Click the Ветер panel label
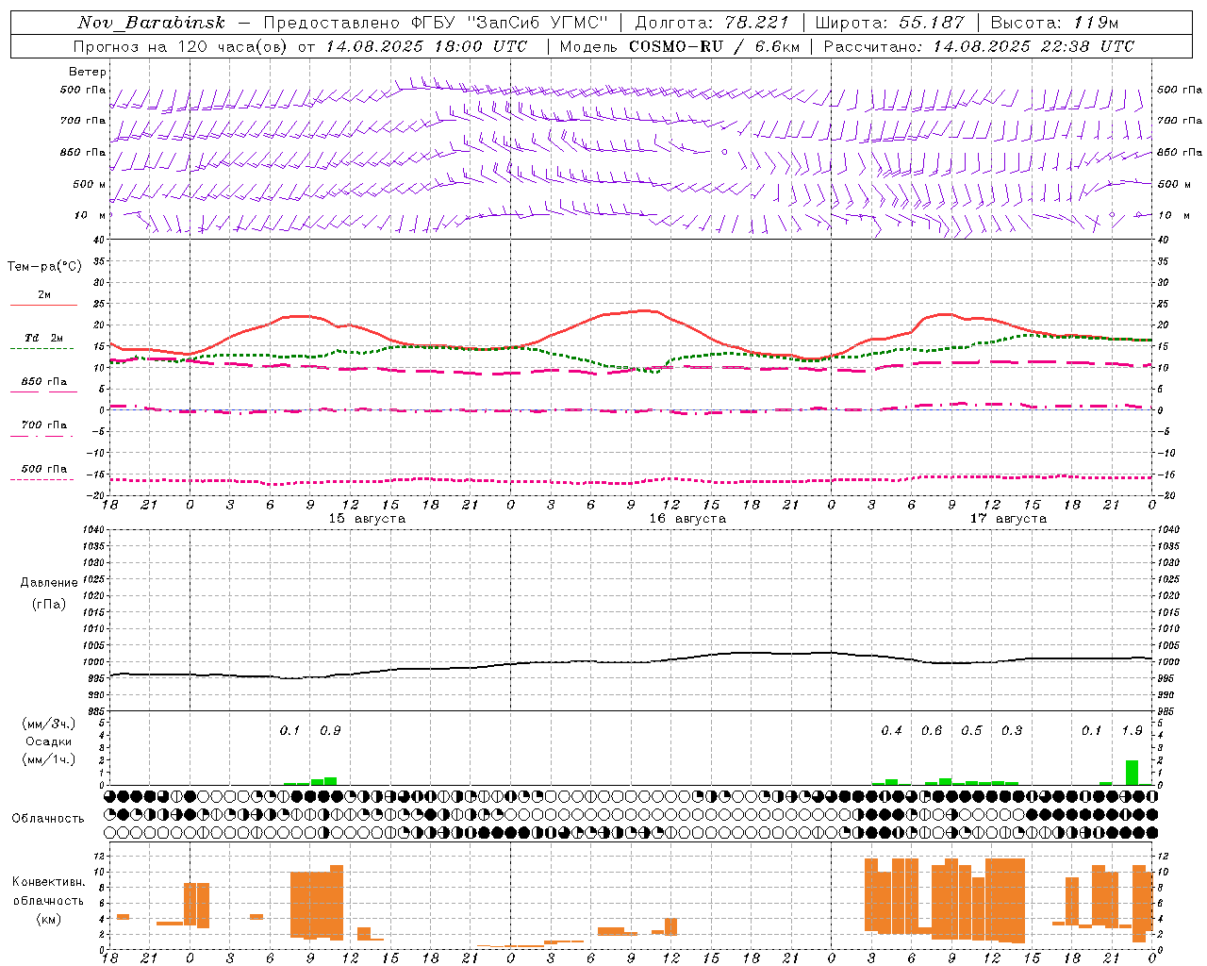Screen dimensions: 1207x966 pyautogui.click(x=88, y=72)
